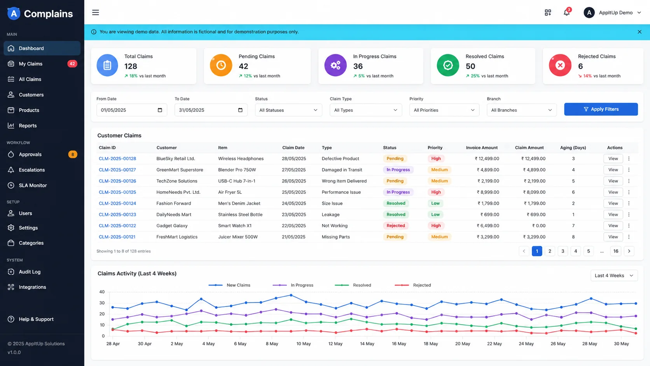Open claim link CLM-2025-00124
Image resolution: width=650 pixels, height=366 pixels.
coord(117,203)
